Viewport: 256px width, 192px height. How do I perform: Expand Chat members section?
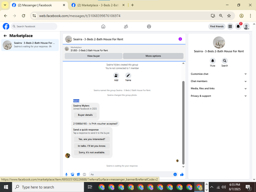pos(219,81)
